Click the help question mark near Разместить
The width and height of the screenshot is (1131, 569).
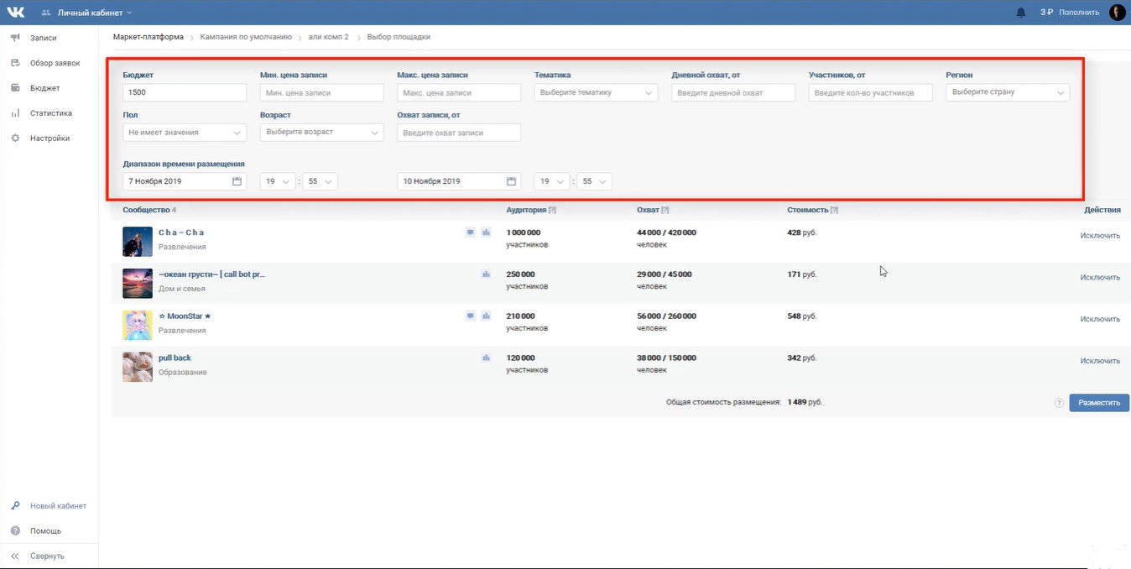(x=1059, y=403)
